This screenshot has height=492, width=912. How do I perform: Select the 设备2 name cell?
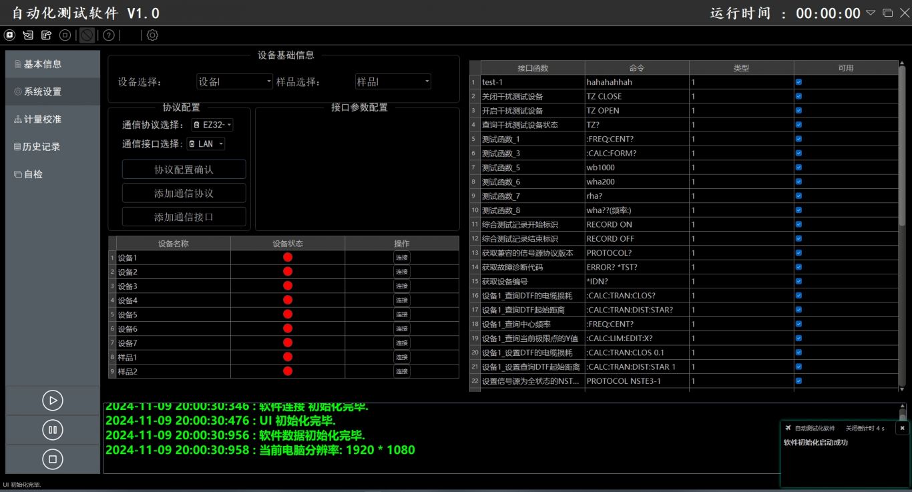coord(174,272)
